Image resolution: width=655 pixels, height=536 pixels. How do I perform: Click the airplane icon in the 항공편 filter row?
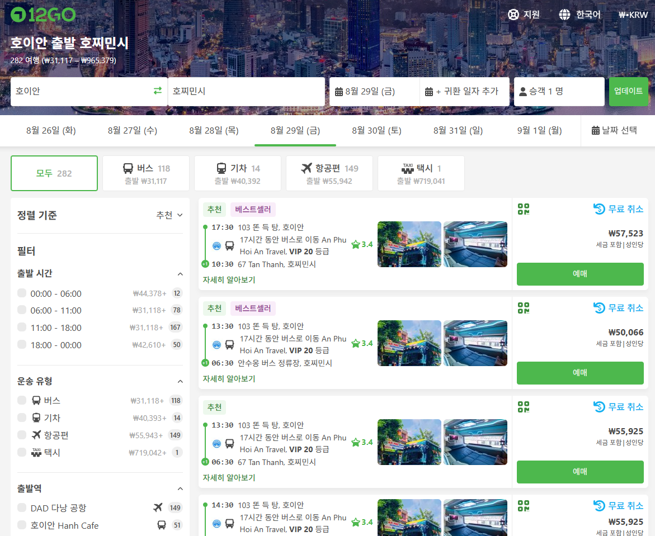pos(36,435)
